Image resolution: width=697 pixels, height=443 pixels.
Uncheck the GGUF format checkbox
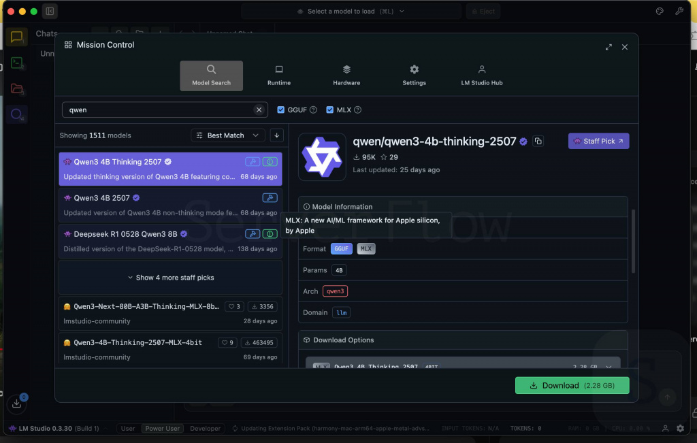pyautogui.click(x=281, y=110)
